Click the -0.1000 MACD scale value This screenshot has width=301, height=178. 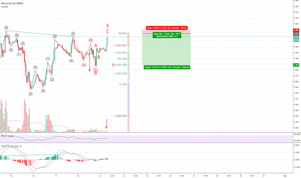click(x=296, y=167)
